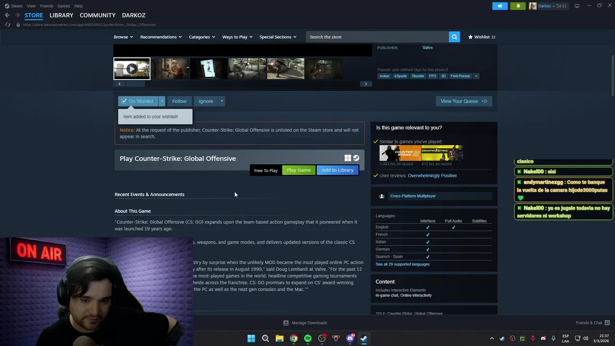
Task: Click the Cross-Platform Multiplayer icon
Action: click(381, 196)
